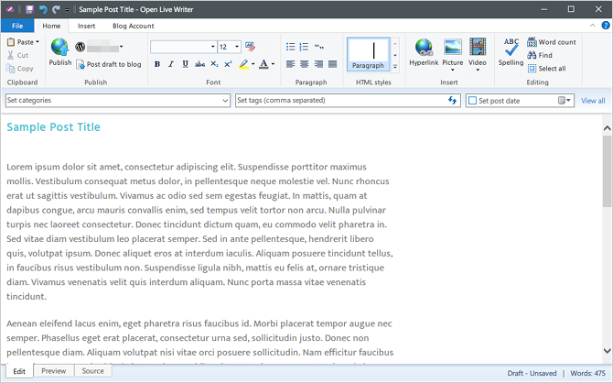
Task: Toggle Subscript formatting
Action: pyautogui.click(x=214, y=64)
